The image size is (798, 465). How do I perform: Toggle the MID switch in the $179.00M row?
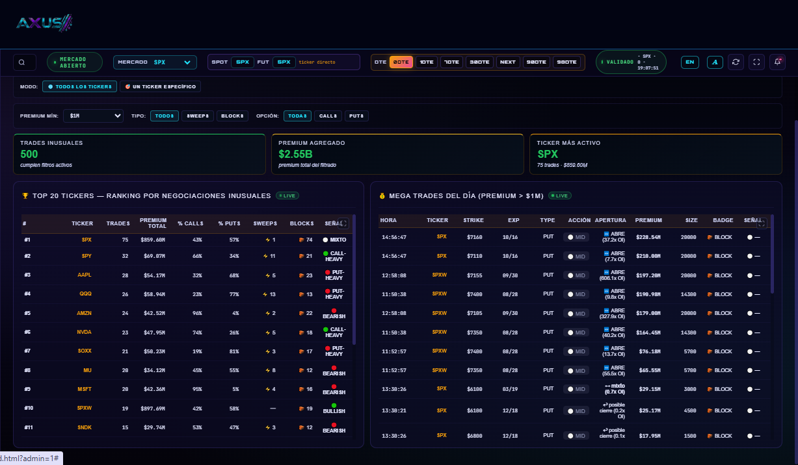[x=576, y=313]
